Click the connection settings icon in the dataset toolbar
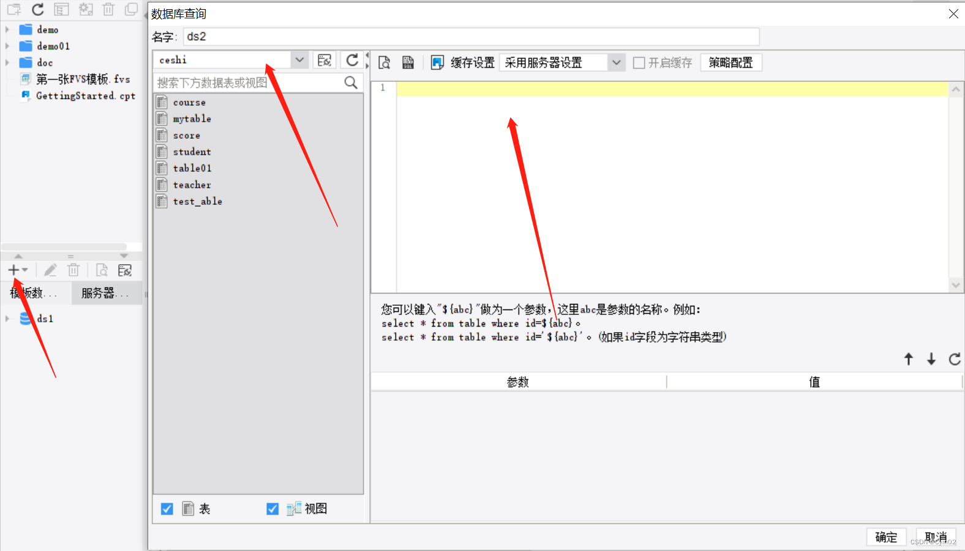Image resolution: width=965 pixels, height=551 pixels. [x=125, y=270]
